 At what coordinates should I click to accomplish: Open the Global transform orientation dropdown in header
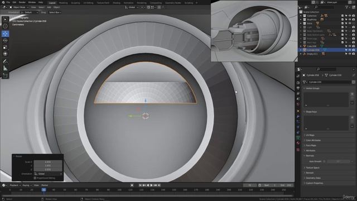[132, 7]
